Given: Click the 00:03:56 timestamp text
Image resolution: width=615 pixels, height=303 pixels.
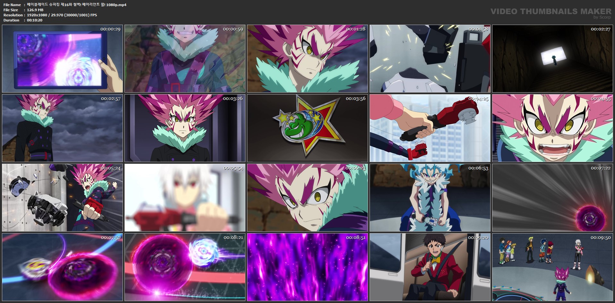Looking at the screenshot, I should [x=355, y=99].
